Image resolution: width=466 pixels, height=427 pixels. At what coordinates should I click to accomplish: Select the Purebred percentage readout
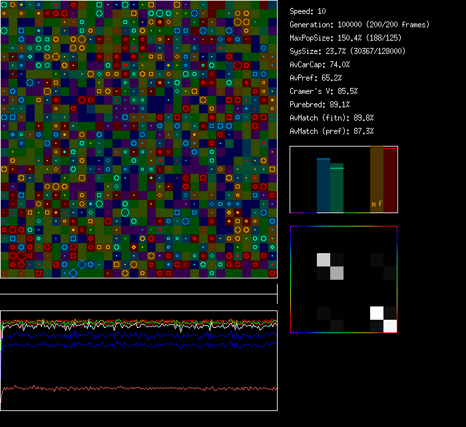click(x=320, y=105)
